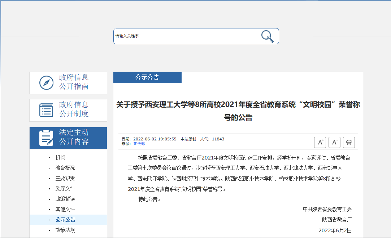
Task: Decrease font size with A- button
Action: 334,143
